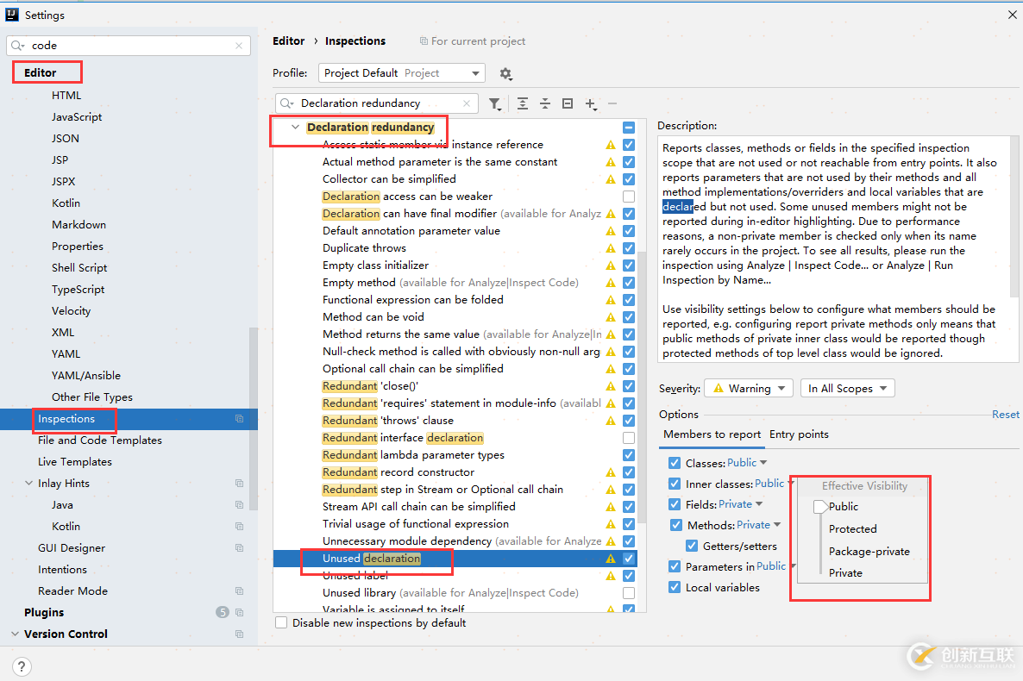Click the Reset link in Options
Image resolution: width=1023 pixels, height=681 pixels.
[1005, 415]
